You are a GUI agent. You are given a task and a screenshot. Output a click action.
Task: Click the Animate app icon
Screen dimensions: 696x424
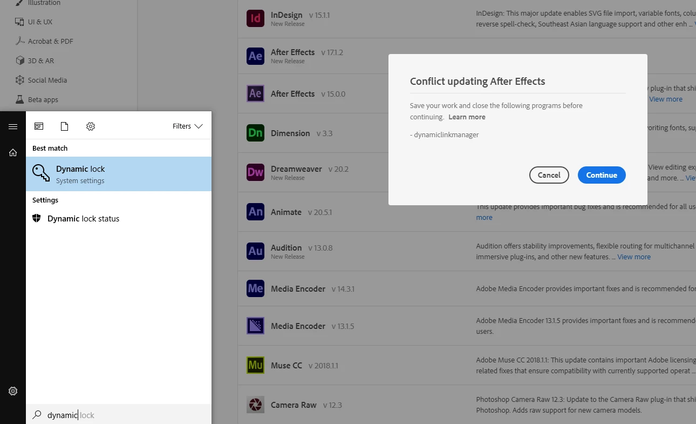click(255, 212)
